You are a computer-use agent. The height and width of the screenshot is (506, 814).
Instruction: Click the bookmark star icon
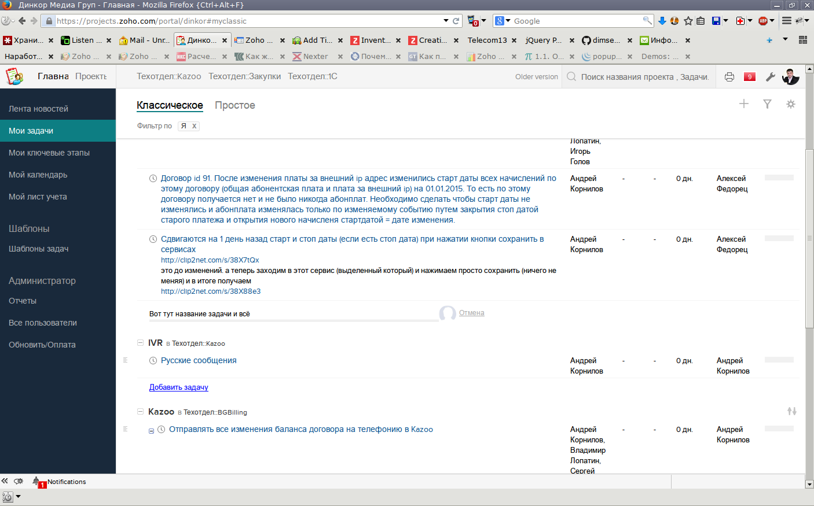[x=688, y=21]
